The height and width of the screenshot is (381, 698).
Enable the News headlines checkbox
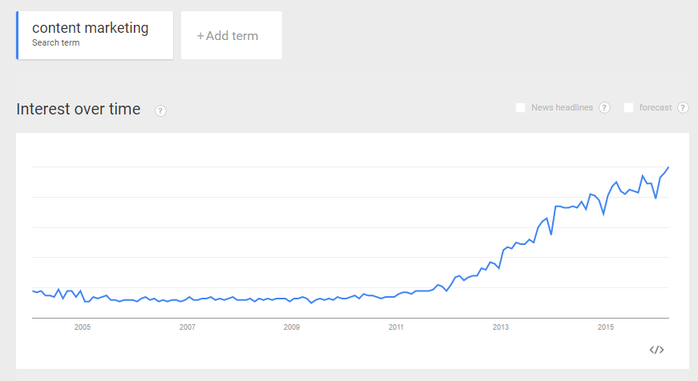coord(520,107)
